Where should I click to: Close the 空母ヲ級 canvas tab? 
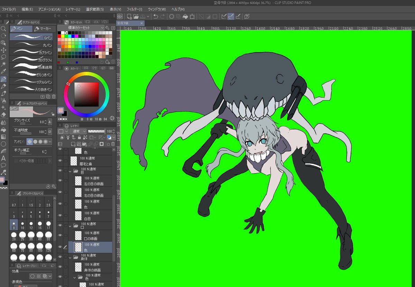pyautogui.click(x=141, y=23)
